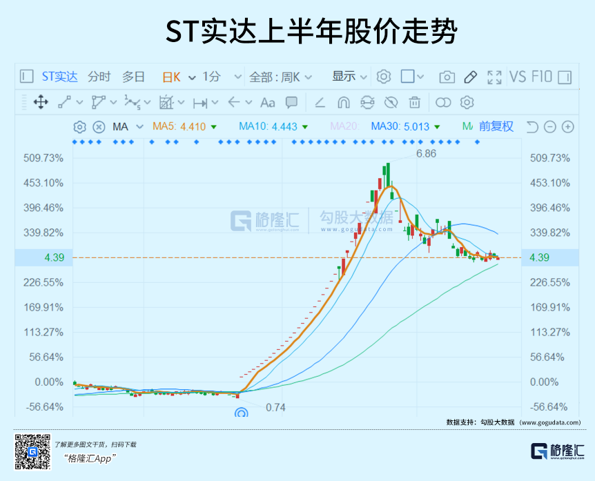Click the trash delete drawings icon
The width and height of the screenshot is (595, 481).
(414, 103)
